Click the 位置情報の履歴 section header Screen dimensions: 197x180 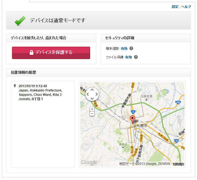(x=23, y=72)
